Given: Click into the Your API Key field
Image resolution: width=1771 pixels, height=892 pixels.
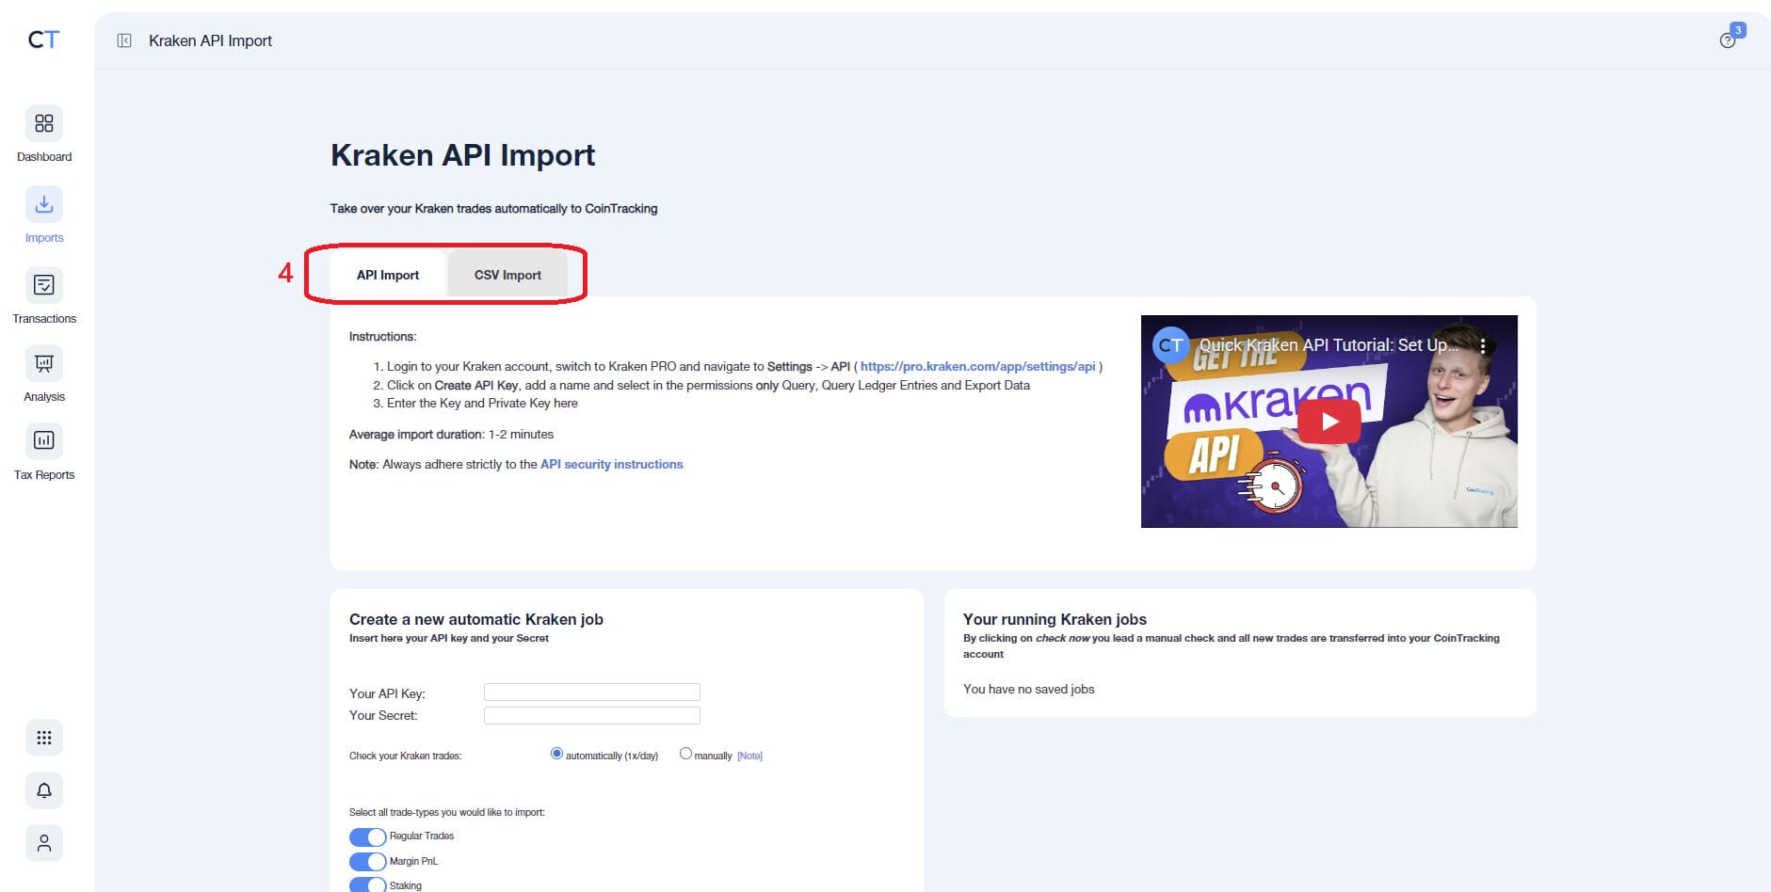Looking at the screenshot, I should 591,692.
